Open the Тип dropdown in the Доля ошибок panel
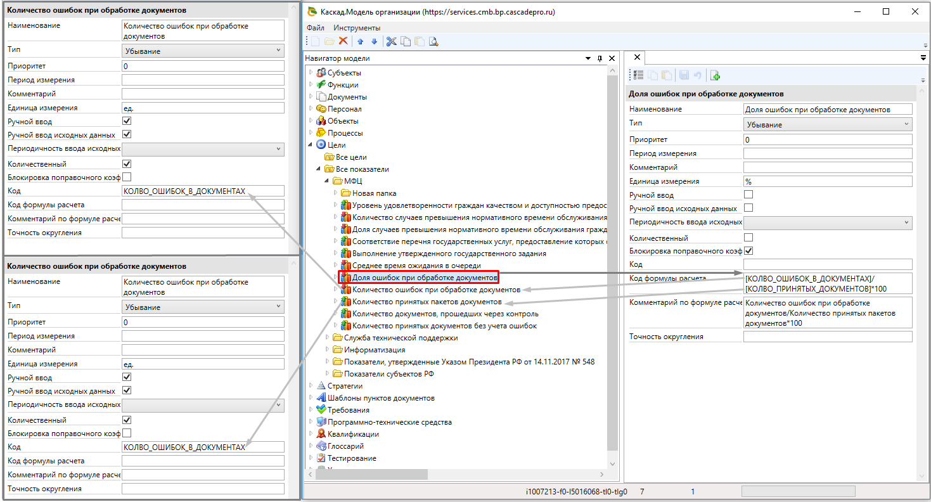The image size is (931, 502). [x=828, y=125]
